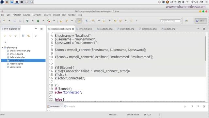Click the Back navigation arrow icon
The image size is (209, 118).
tap(121, 21)
